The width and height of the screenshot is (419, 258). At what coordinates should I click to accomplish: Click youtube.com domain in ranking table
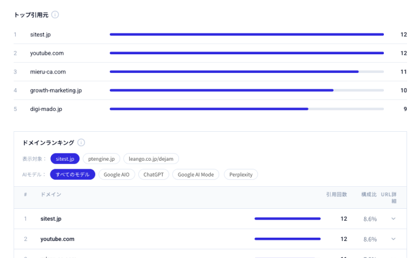coord(57,239)
